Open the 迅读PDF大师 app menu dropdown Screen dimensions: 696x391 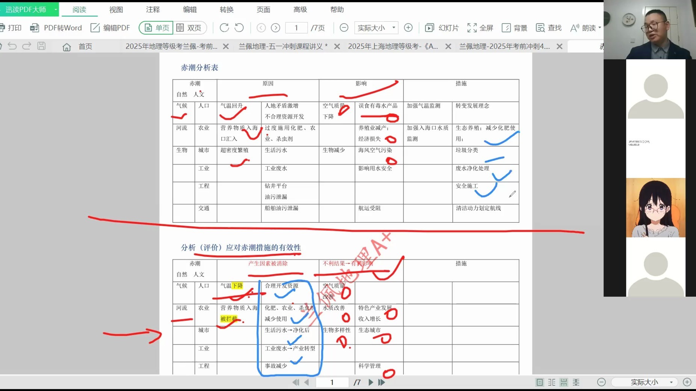point(56,10)
